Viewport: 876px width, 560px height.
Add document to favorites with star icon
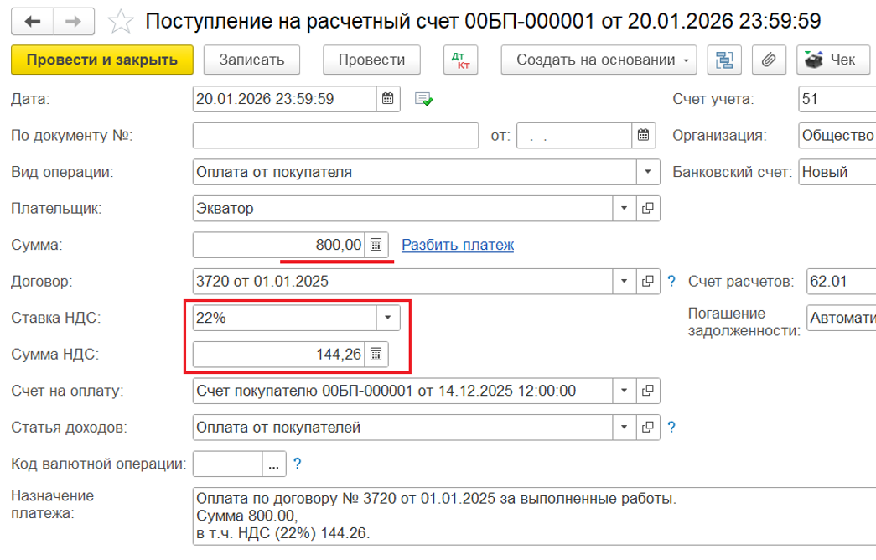point(122,21)
